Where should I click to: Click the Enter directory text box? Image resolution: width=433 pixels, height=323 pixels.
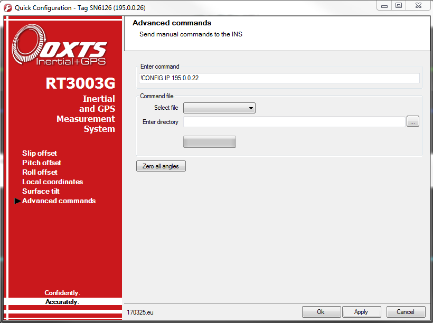click(x=294, y=121)
